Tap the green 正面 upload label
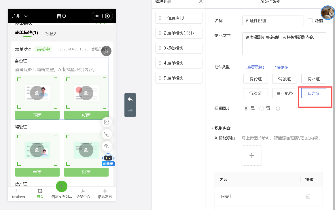This screenshot has width=335, height=210. click(x=37, y=115)
